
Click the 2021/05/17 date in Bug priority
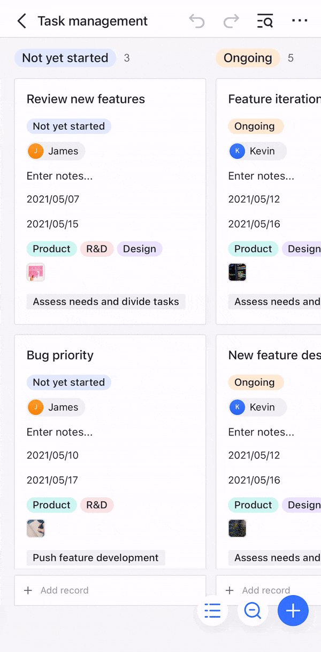click(52, 480)
